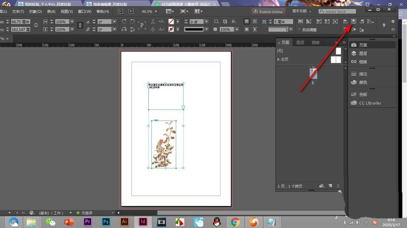Click the Adobe Stock search field

click(337, 11)
